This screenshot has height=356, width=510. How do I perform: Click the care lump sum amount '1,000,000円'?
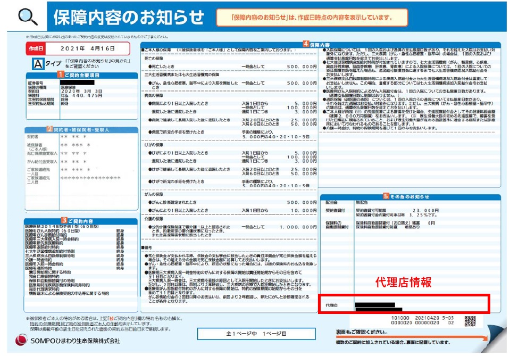298,227
